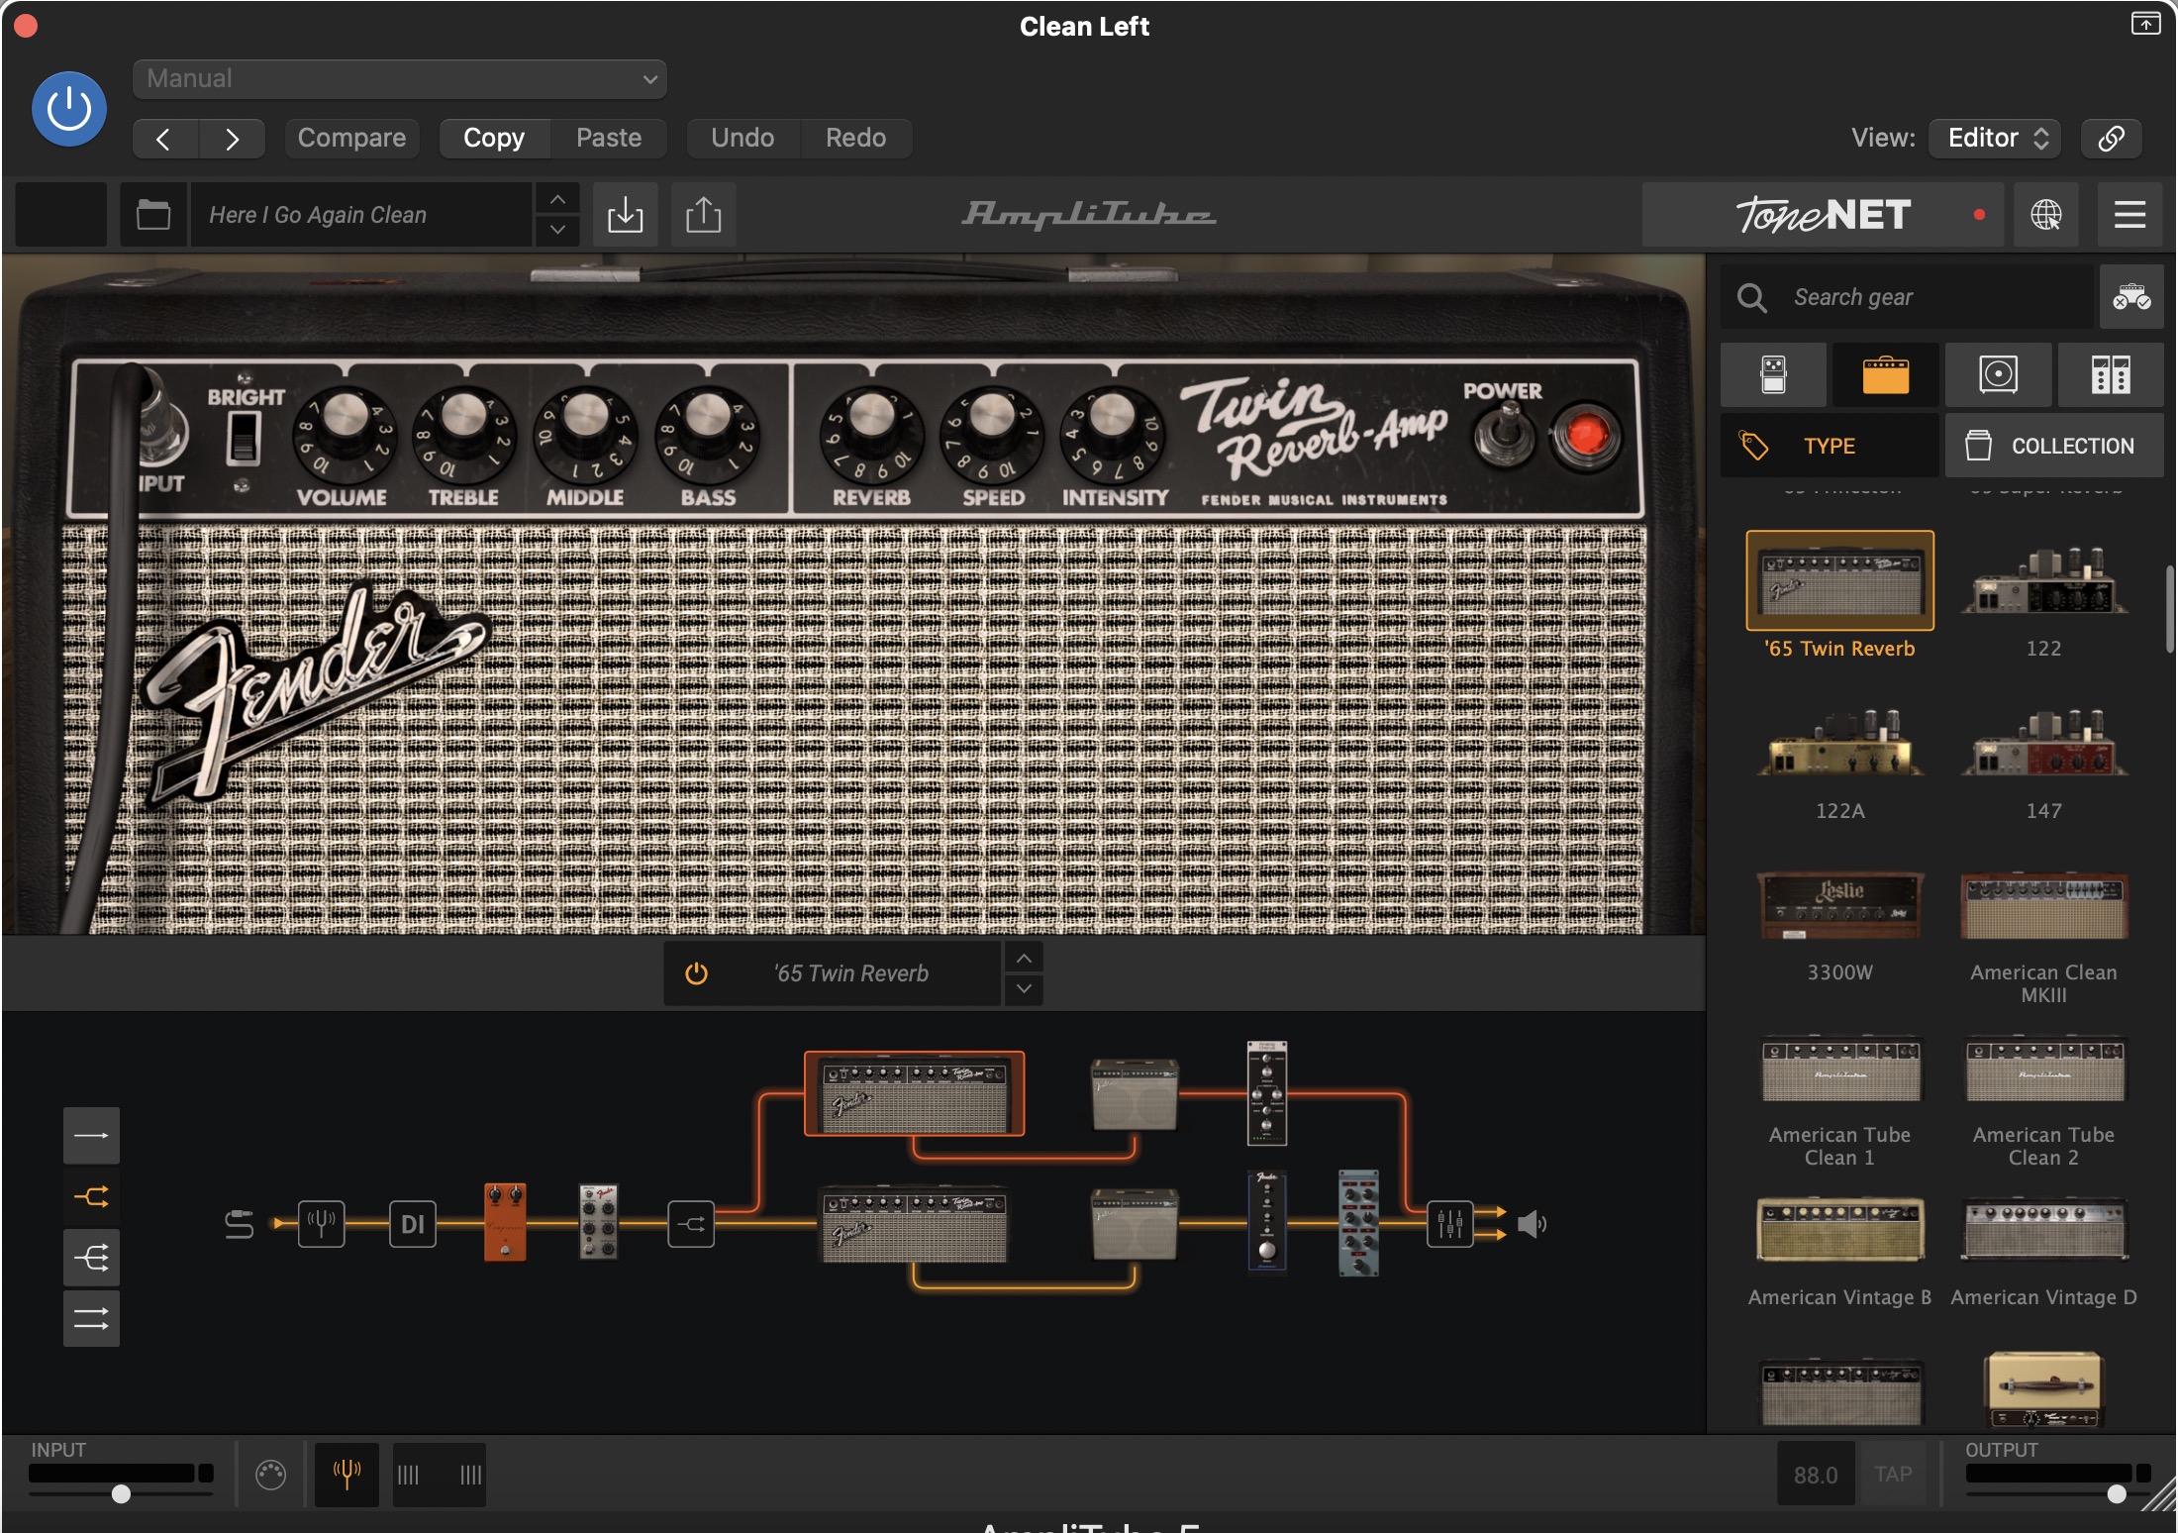Toggle the BRIGHT switch on amp

(243, 437)
